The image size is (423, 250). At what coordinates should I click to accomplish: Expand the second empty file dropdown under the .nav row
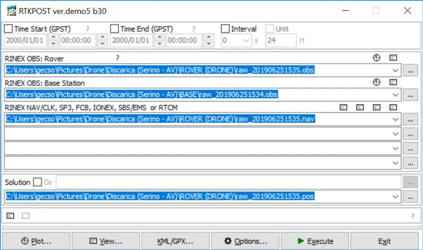click(395, 148)
